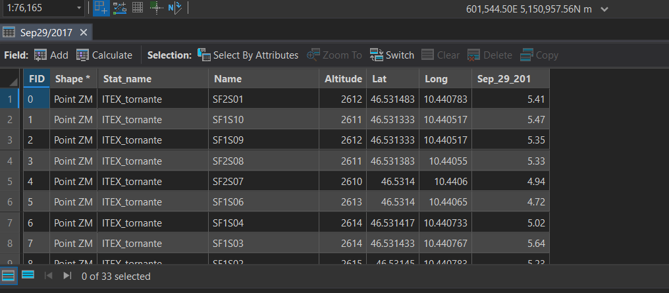Image resolution: width=669 pixels, height=293 pixels.
Task: Click the north arrow icon in the top toolbar
Action: tap(174, 8)
